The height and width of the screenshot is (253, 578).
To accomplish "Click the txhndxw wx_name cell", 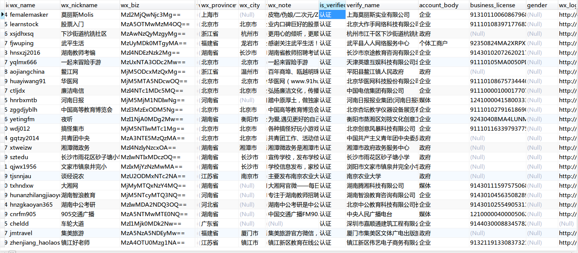I will pos(34,186).
